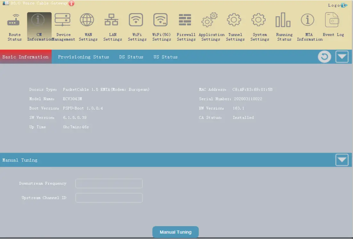Open System Settings gear icon
353x239 pixels.
tap(259, 20)
